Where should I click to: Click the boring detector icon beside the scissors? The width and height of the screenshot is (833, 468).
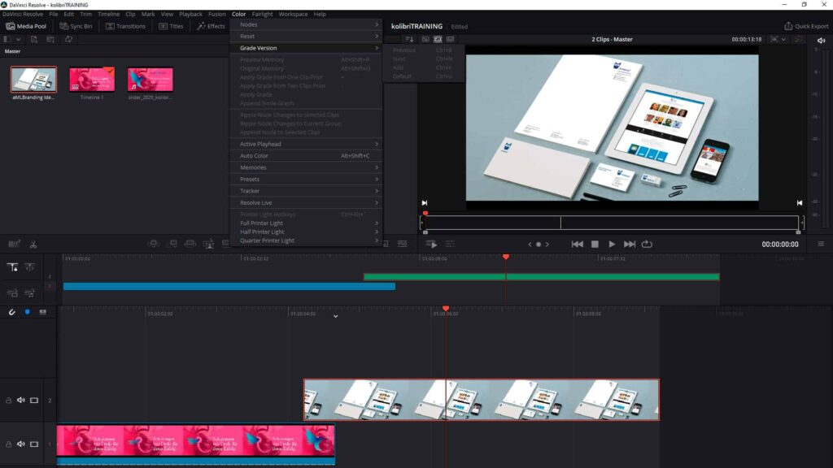point(15,244)
